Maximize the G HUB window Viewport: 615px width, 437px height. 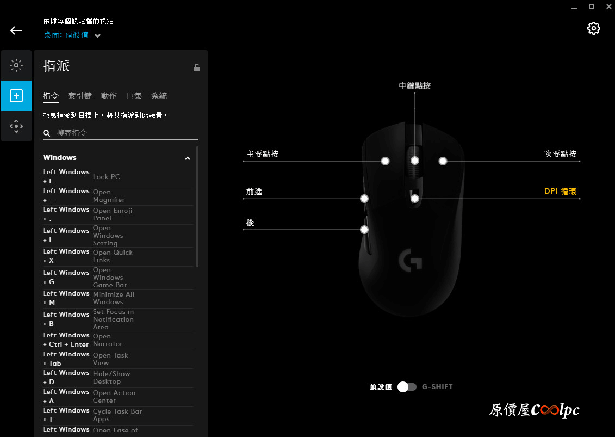pyautogui.click(x=592, y=7)
